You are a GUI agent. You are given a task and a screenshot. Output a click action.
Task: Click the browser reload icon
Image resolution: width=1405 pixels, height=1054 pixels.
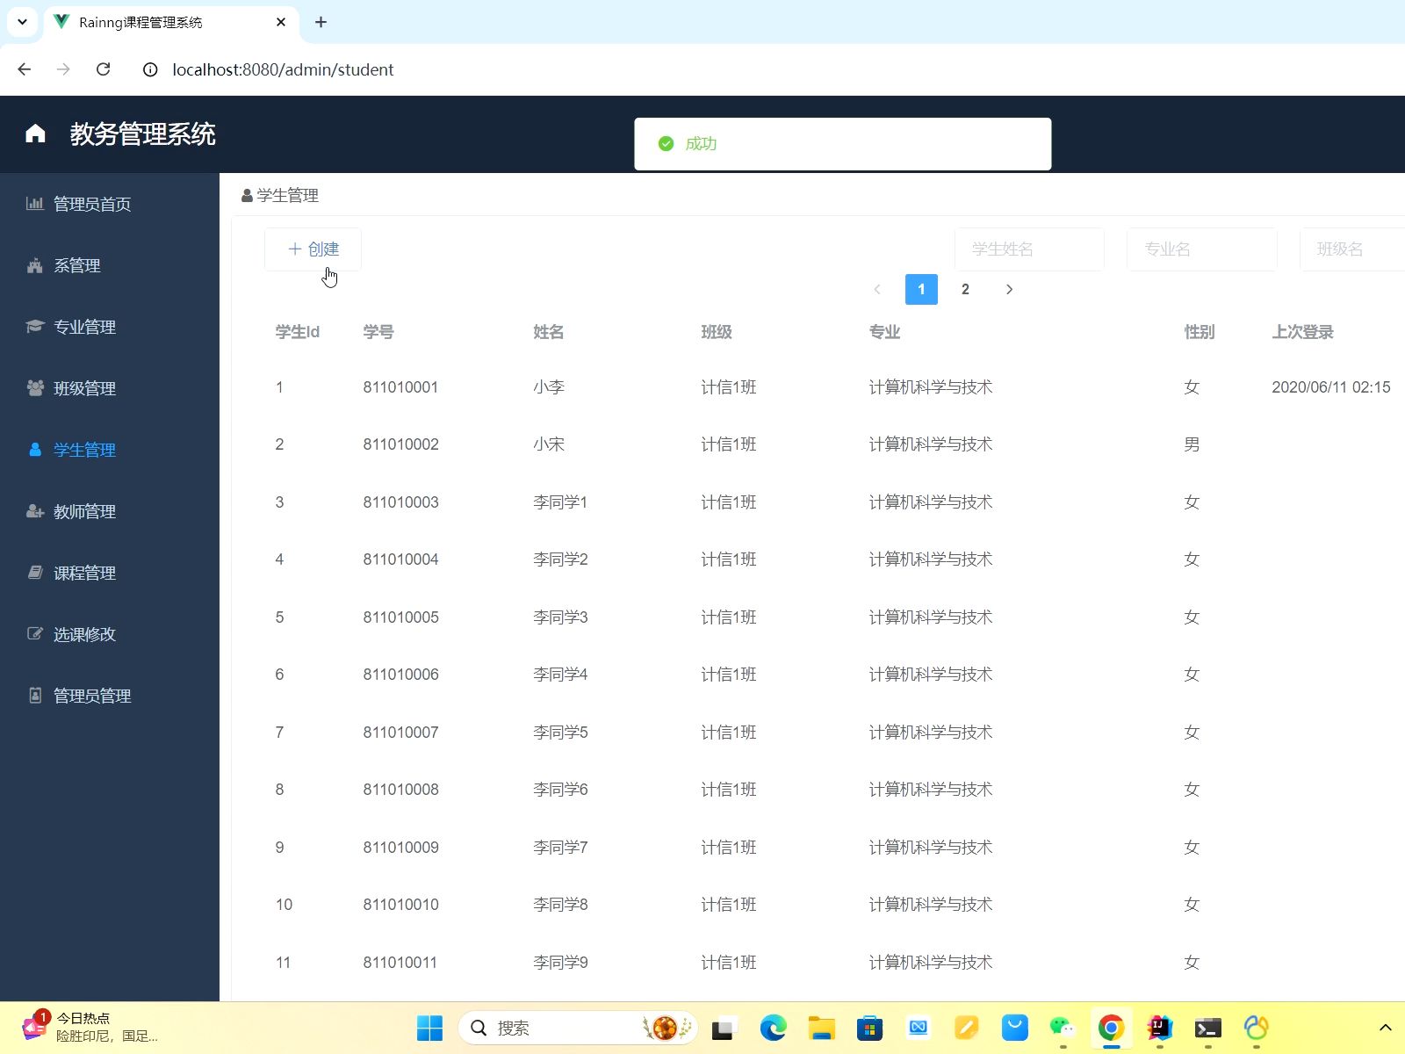(x=103, y=69)
